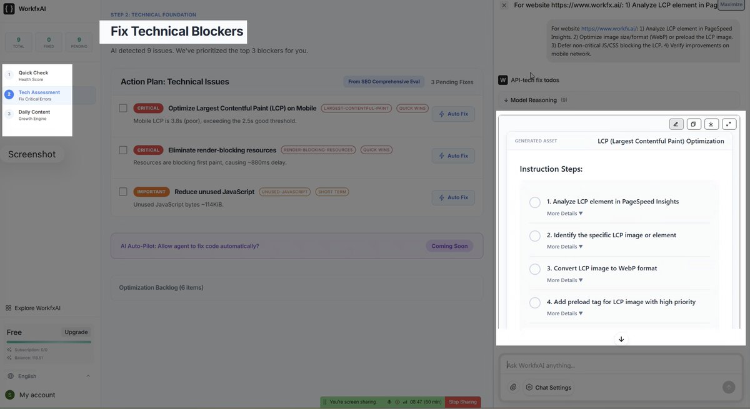Image resolution: width=750 pixels, height=409 pixels.
Task: Jump to latest message with down arrow
Action: (x=621, y=339)
